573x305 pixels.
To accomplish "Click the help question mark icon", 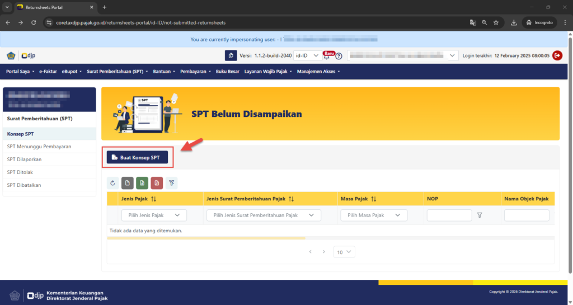I will pyautogui.click(x=339, y=56).
